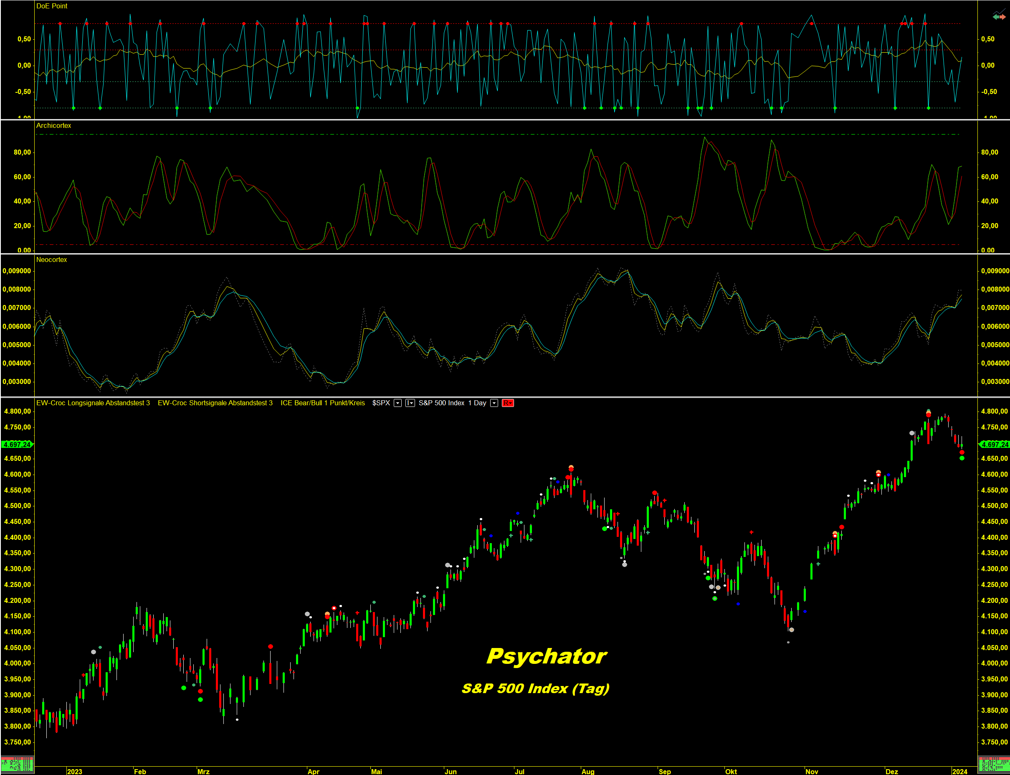
Task: Click the 2024 date axis label
Action: [960, 771]
